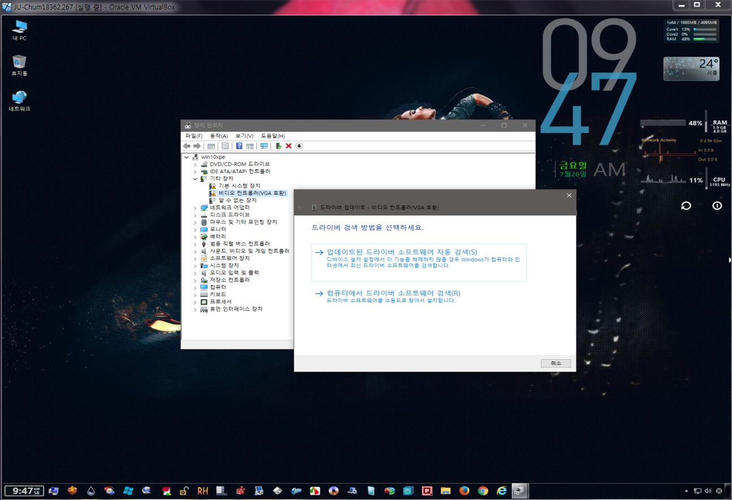This screenshot has width=732, height=500.
Task: Select the 키보드 row in the tree
Action: (218, 294)
